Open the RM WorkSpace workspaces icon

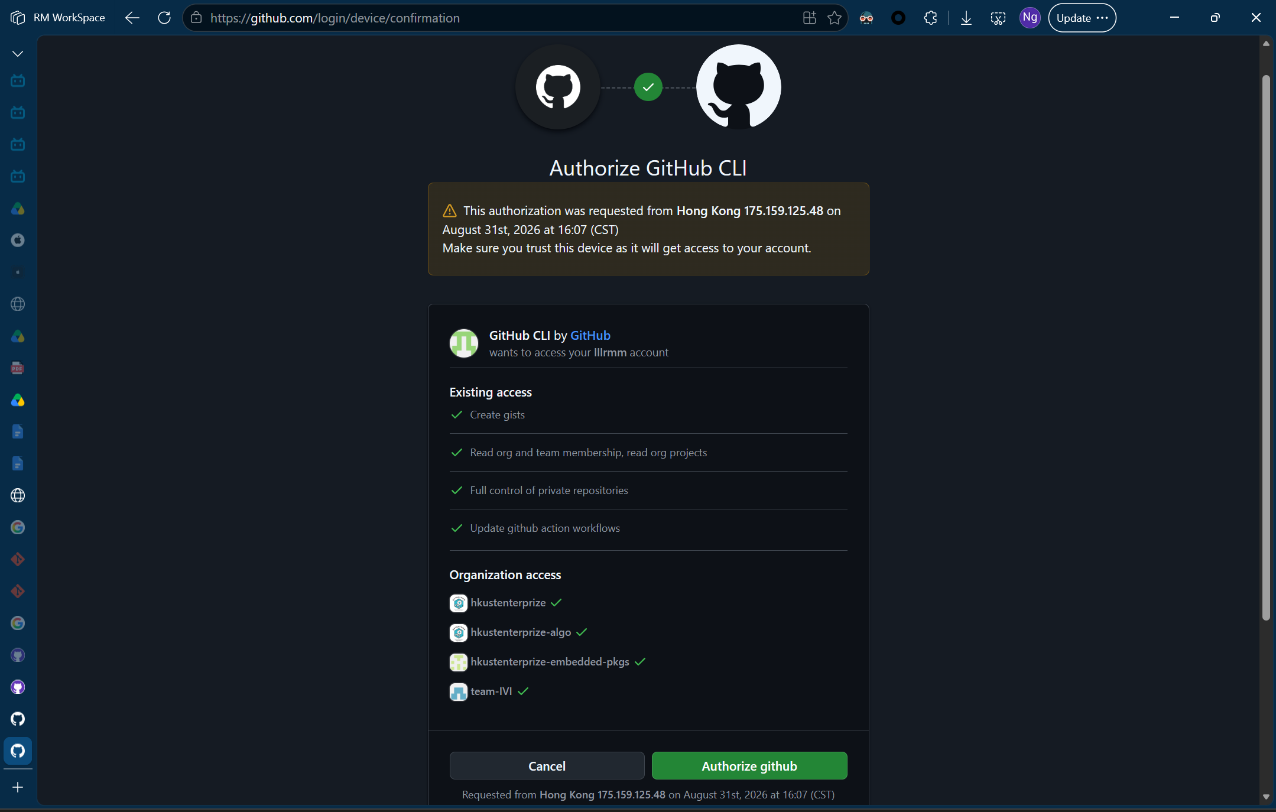coord(18,18)
